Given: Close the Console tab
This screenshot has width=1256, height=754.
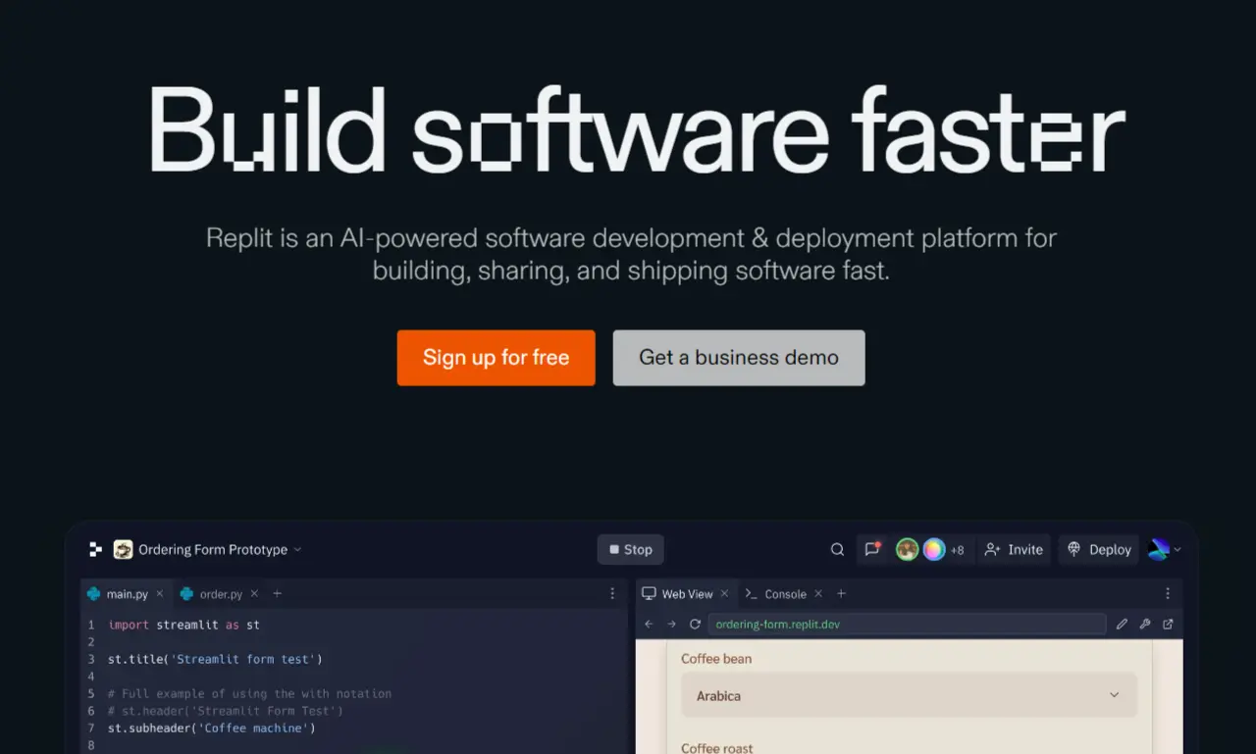Looking at the screenshot, I should [818, 594].
